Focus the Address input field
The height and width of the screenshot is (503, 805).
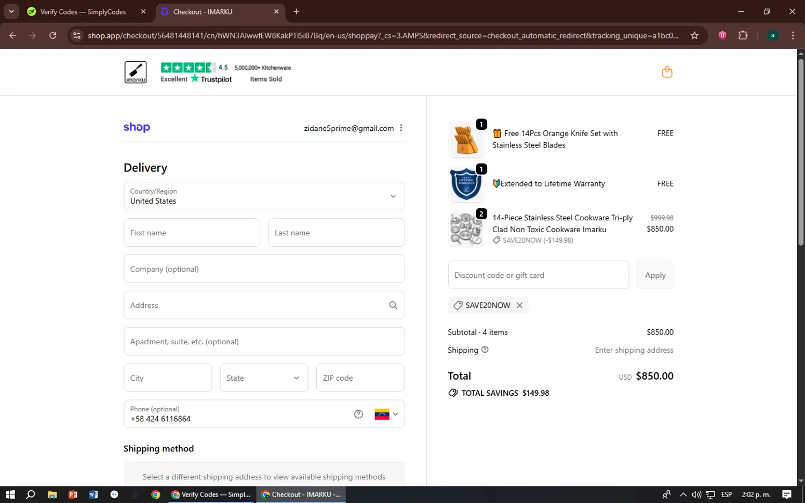tap(264, 305)
